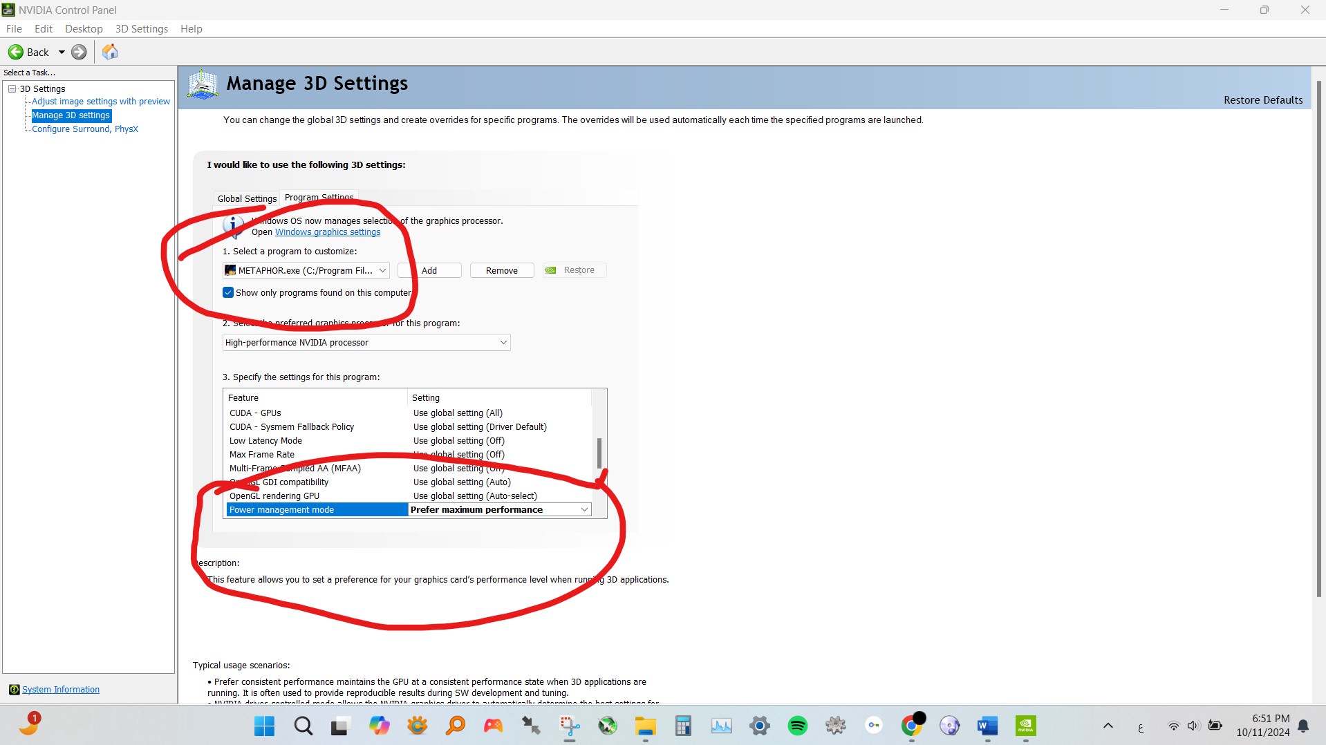1326x745 pixels.
Task: Select the CUDA - GPUs row
Action: pyautogui.click(x=409, y=413)
